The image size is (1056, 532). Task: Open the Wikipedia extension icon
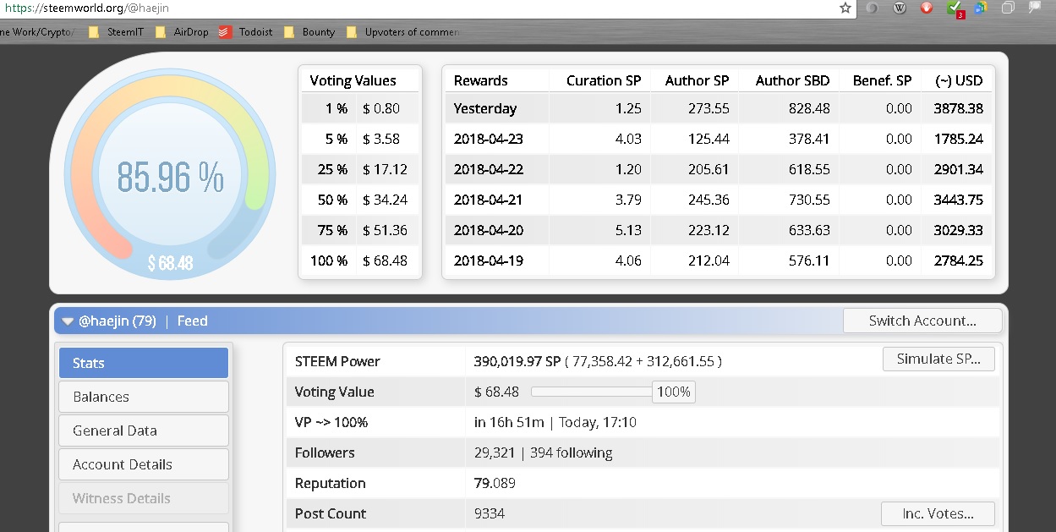900,8
